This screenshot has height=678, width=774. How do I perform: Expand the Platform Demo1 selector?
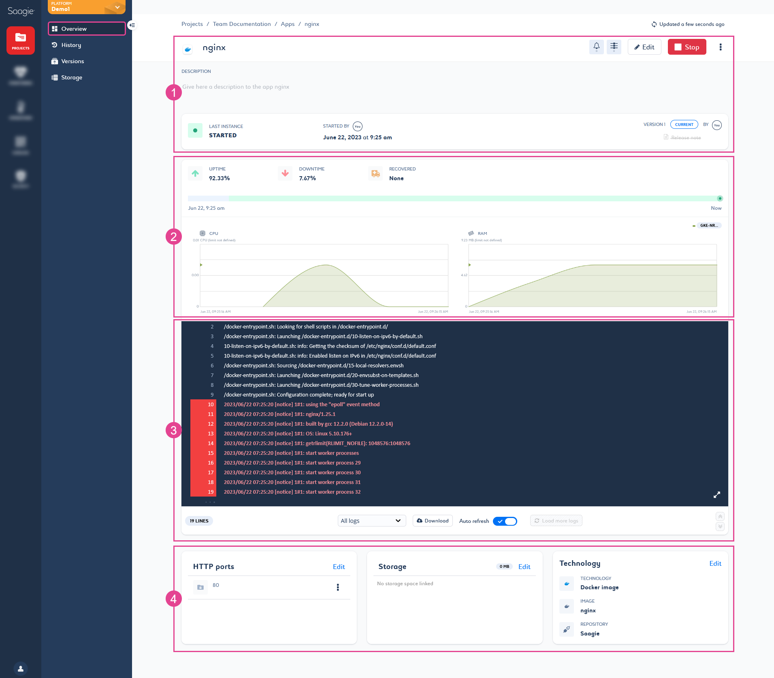(87, 7)
